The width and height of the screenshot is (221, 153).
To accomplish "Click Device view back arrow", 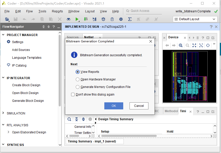I will (167, 45).
